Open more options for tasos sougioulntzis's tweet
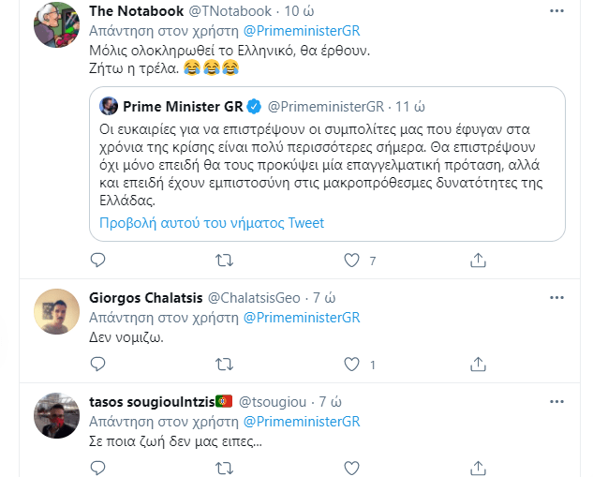This screenshot has width=593, height=477. tap(557, 402)
